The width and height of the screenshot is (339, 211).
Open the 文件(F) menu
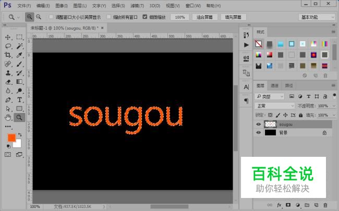tap(24, 6)
